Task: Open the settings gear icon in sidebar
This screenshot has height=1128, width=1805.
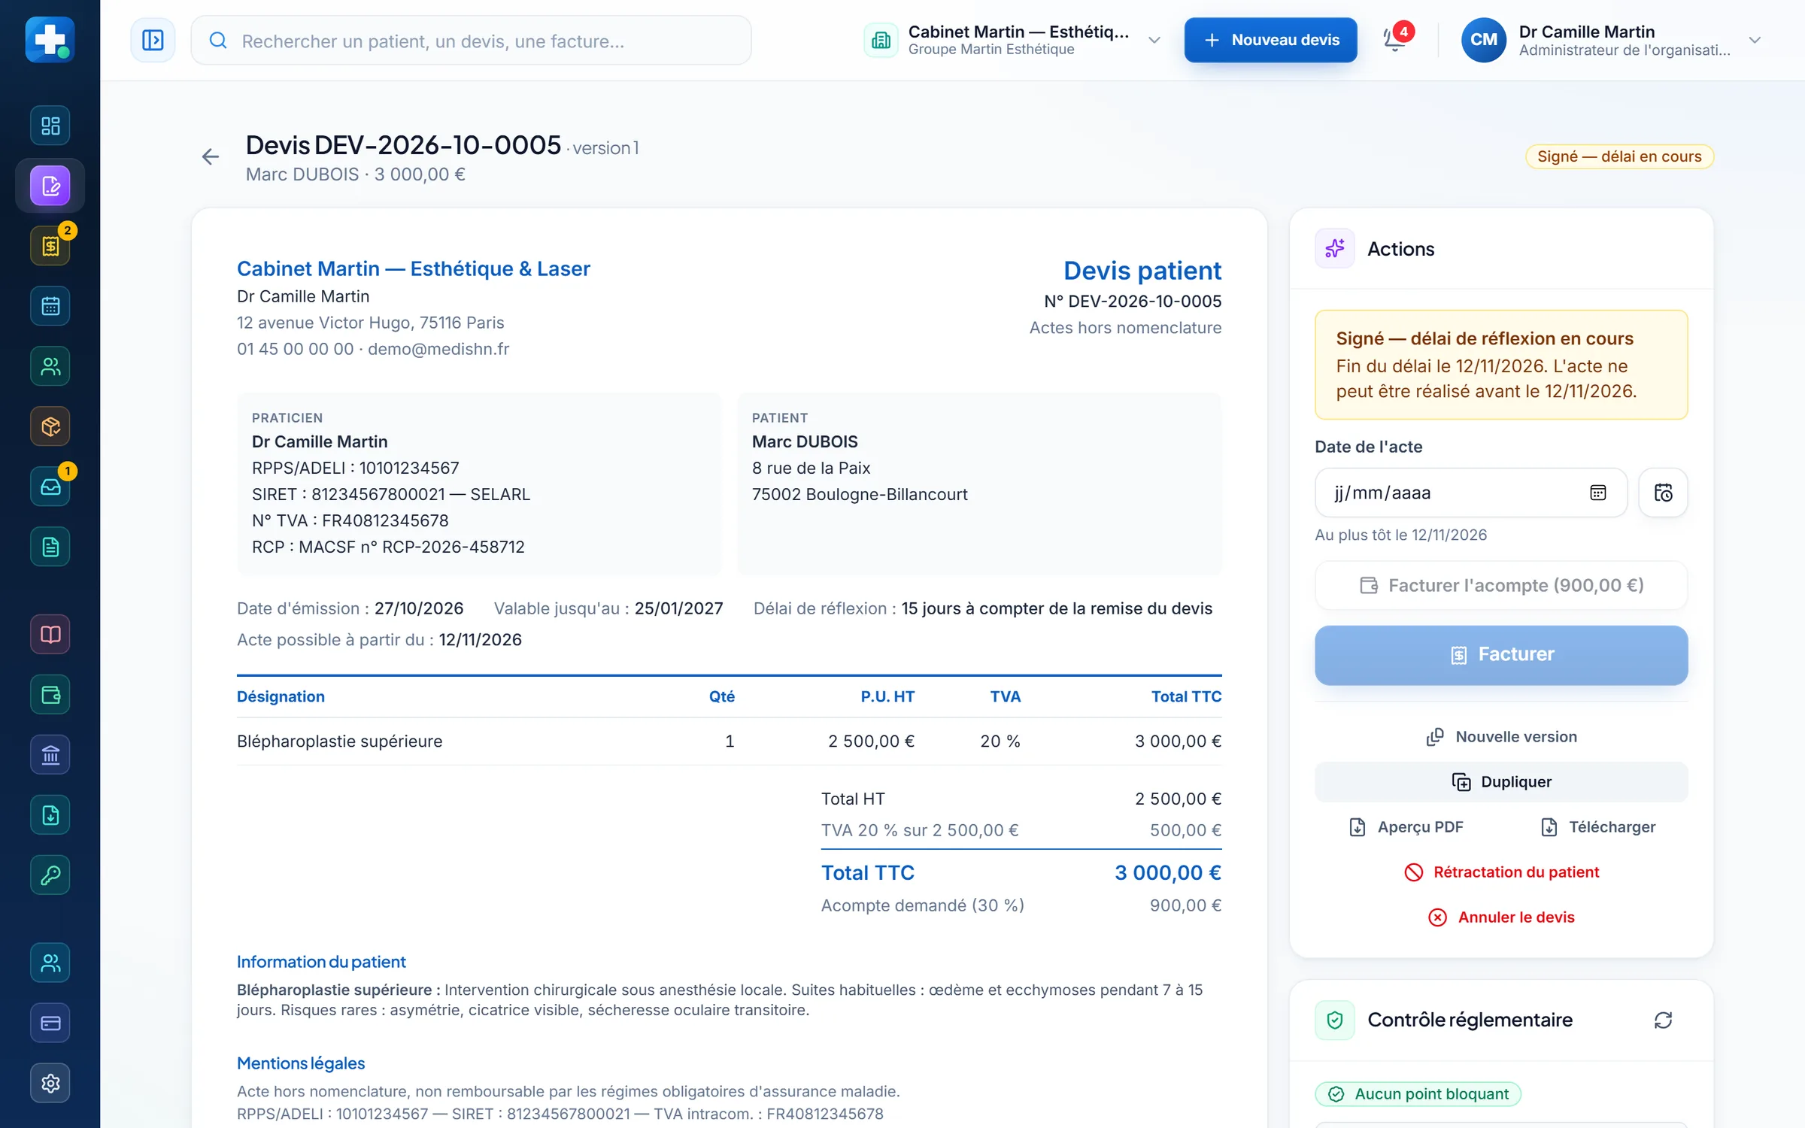Action: point(50,1083)
